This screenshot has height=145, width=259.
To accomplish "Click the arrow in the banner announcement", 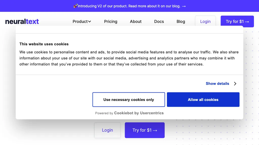I will (183, 6).
